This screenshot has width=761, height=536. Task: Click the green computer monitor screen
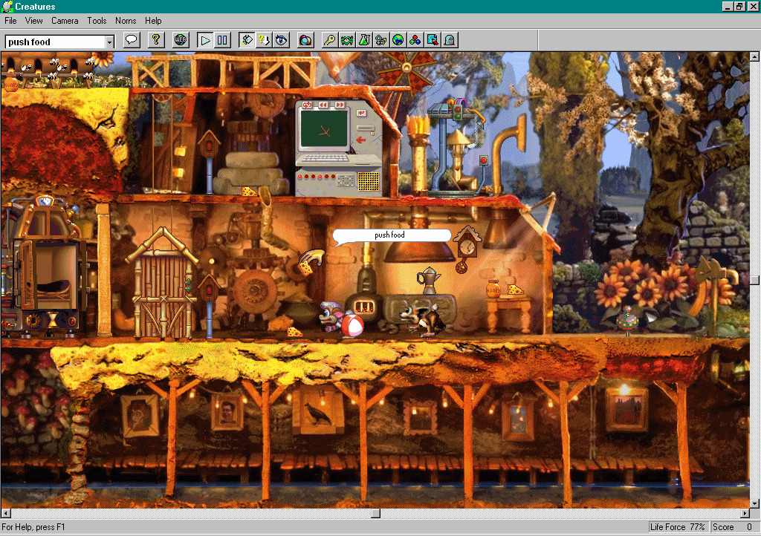[324, 128]
